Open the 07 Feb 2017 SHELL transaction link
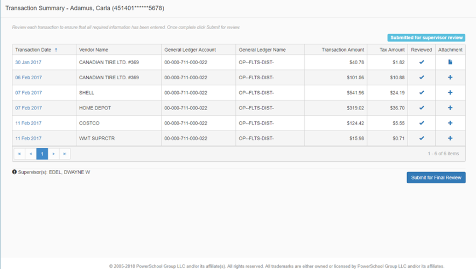This screenshot has width=476, height=269. click(29, 93)
